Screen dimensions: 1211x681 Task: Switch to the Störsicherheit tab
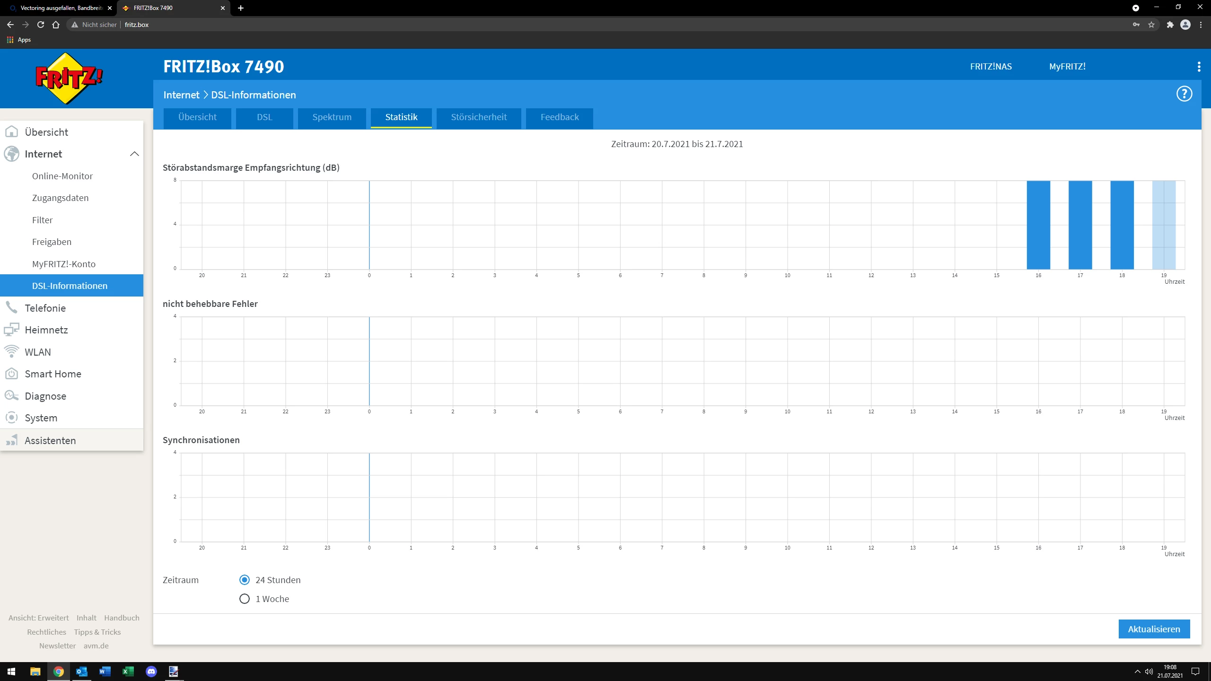478,117
